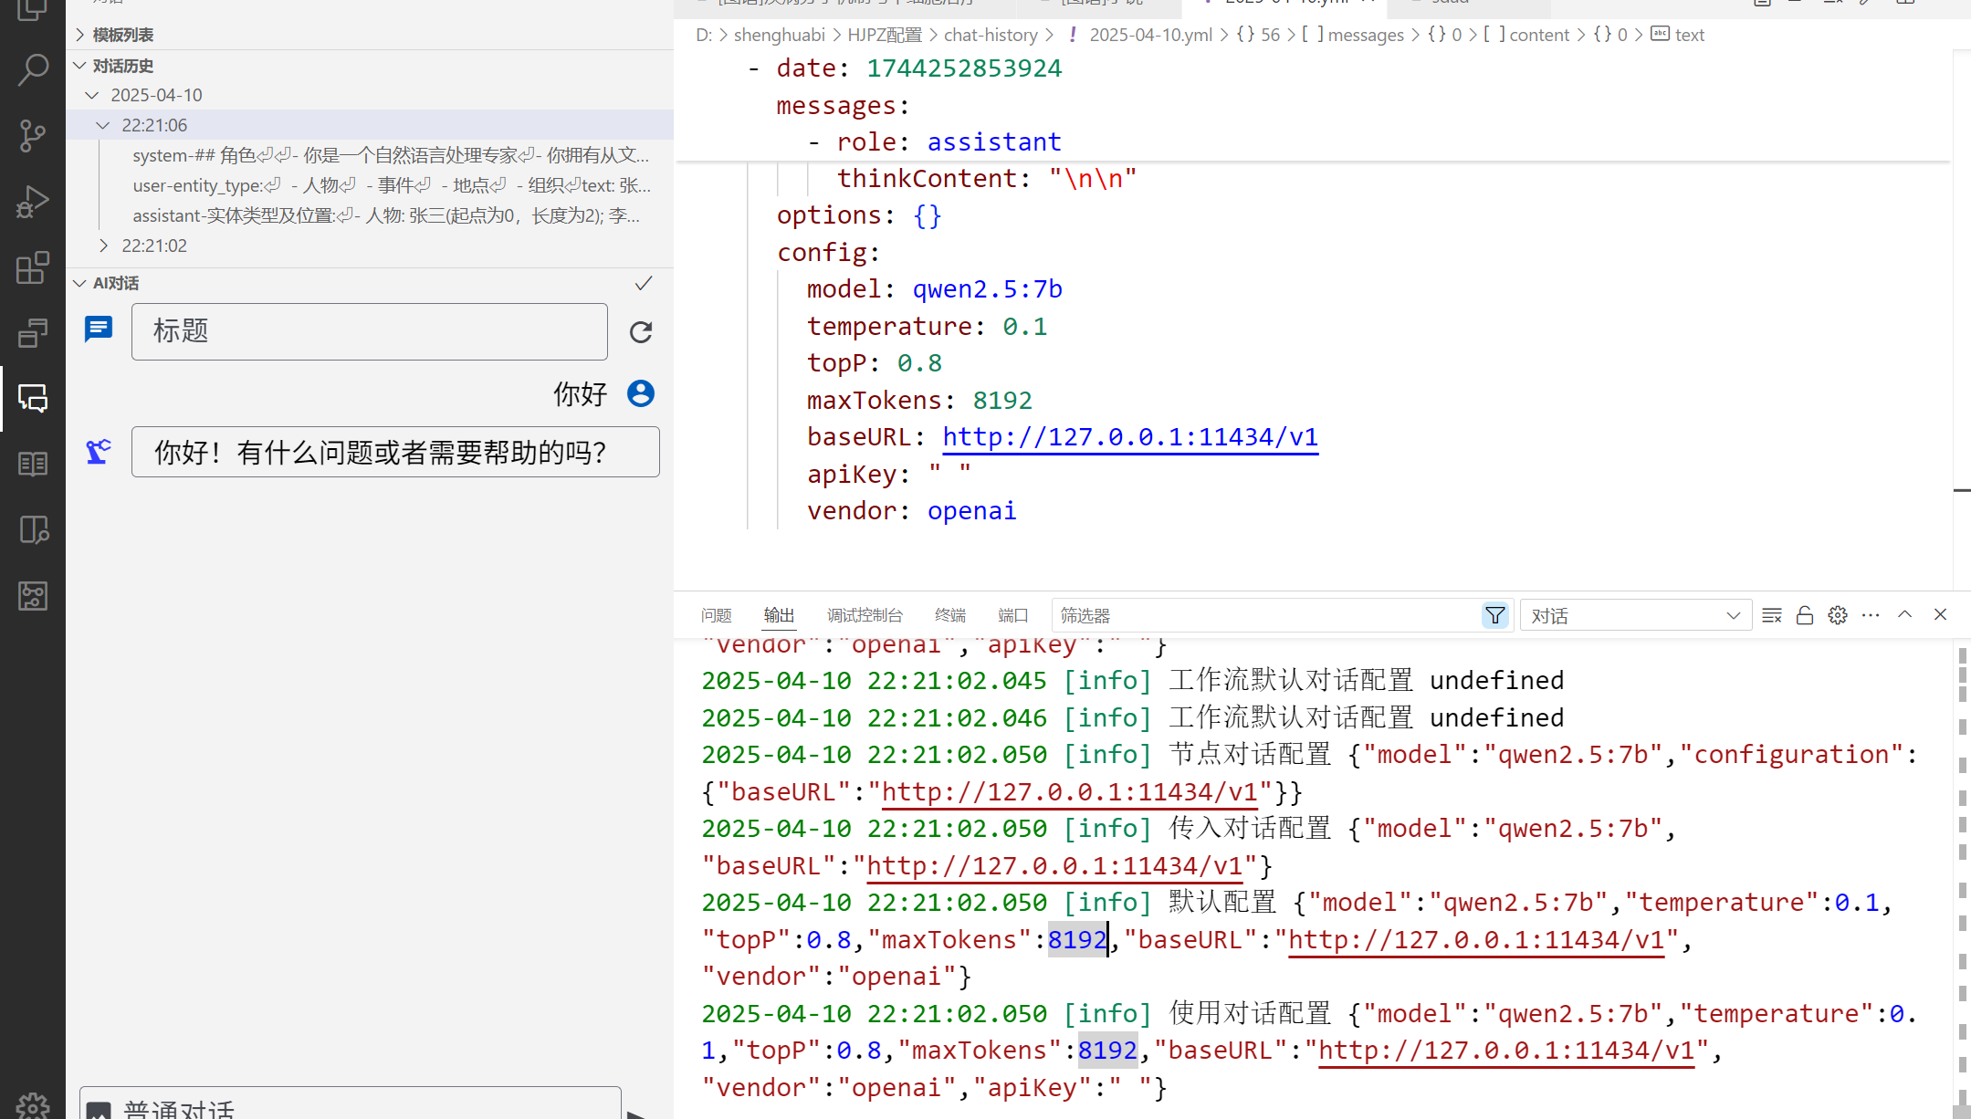
Task: Open the Search view in activity bar
Action: click(x=33, y=69)
